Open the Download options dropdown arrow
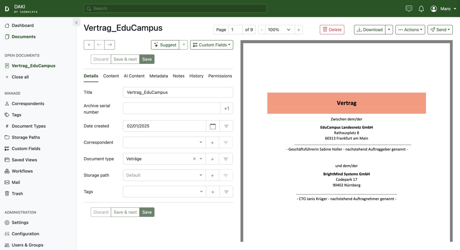This screenshot has width=460, height=250. [389, 30]
